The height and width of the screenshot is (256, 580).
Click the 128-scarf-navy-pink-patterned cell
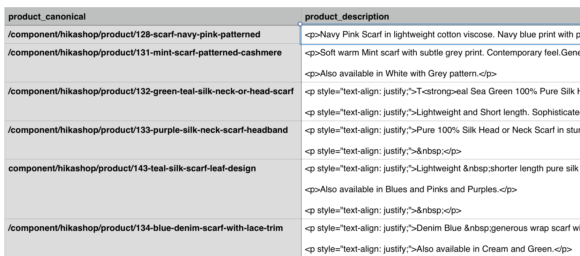[x=134, y=35]
